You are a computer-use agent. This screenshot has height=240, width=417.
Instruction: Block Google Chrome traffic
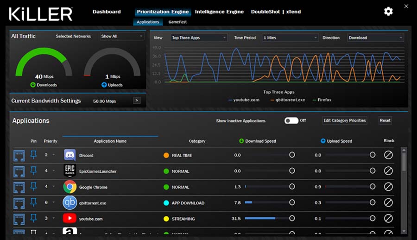pos(388,187)
